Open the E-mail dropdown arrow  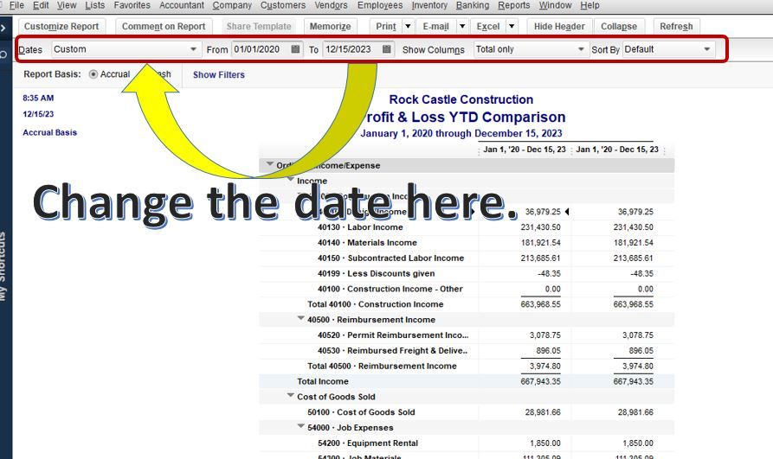(x=462, y=26)
